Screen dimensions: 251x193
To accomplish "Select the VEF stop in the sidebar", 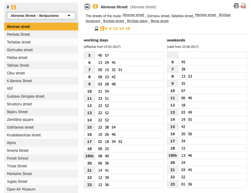I will [x=10, y=89].
